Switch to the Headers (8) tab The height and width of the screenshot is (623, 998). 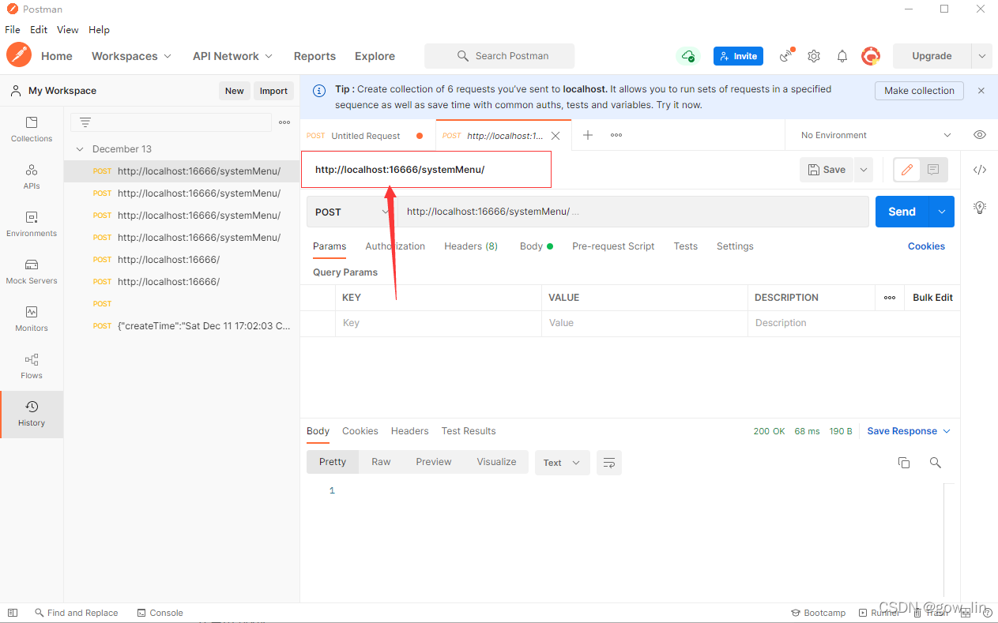click(x=471, y=246)
